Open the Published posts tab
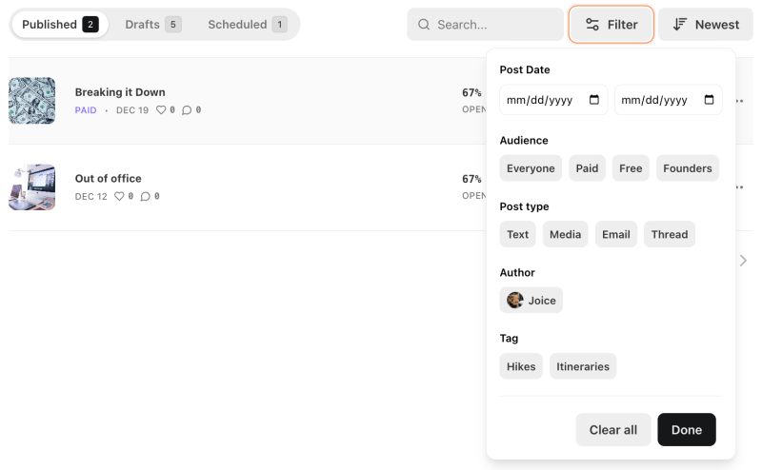 [x=60, y=25]
